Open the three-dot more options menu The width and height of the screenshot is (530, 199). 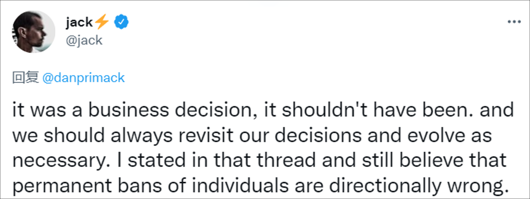point(514,22)
